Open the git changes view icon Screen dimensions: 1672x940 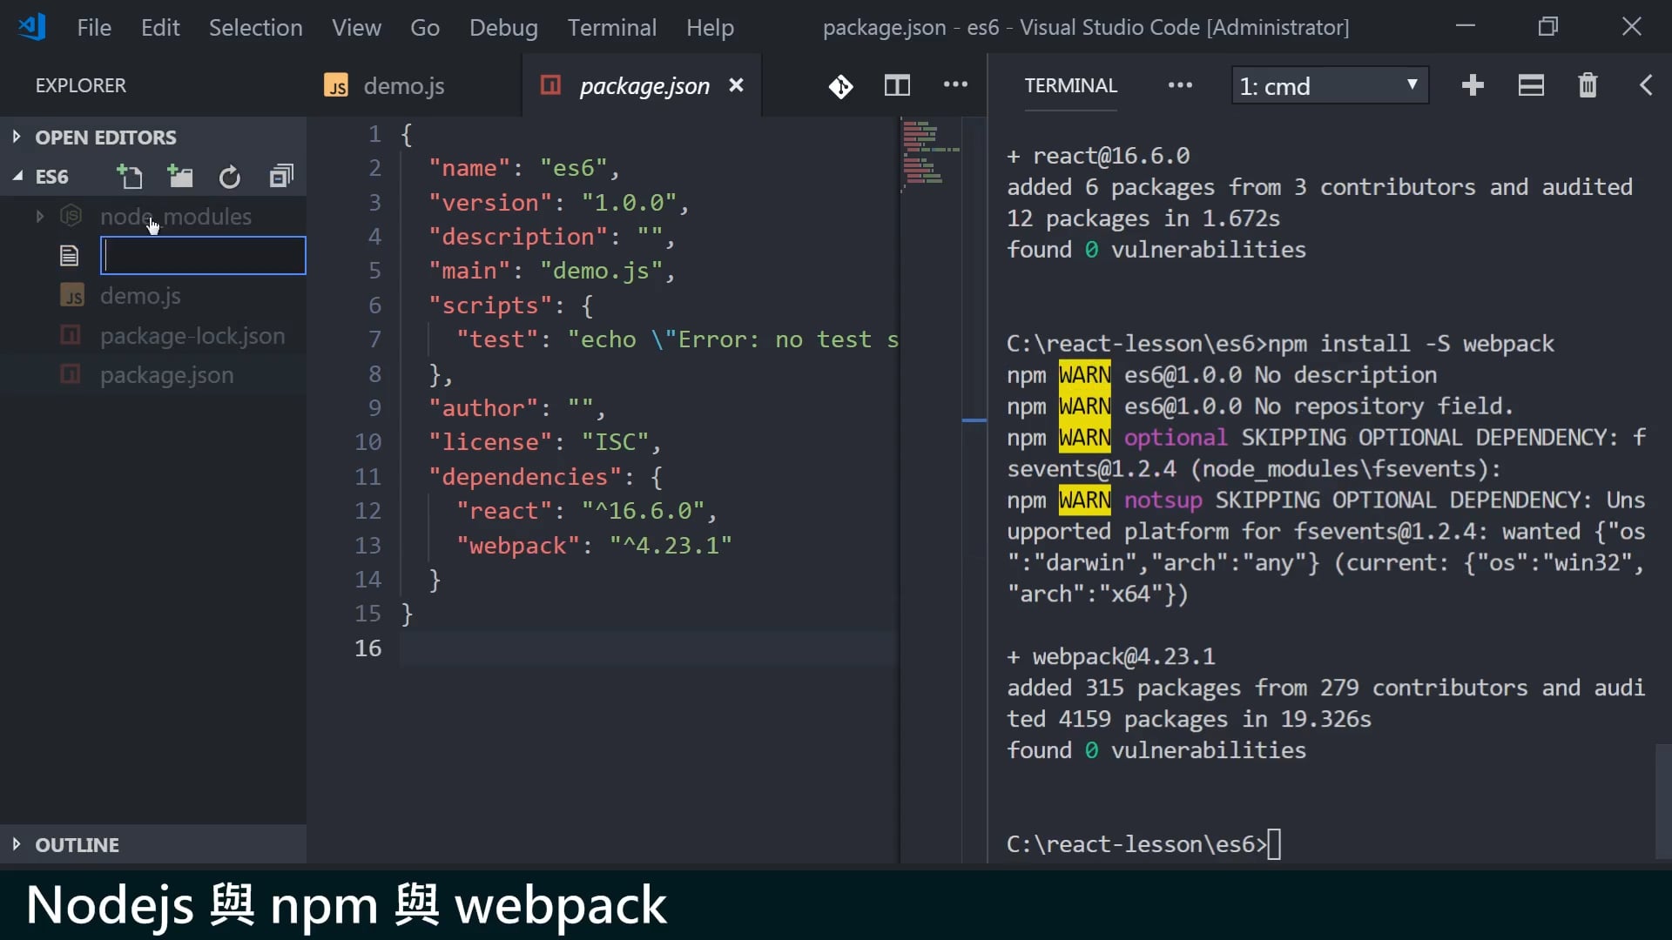(x=840, y=86)
